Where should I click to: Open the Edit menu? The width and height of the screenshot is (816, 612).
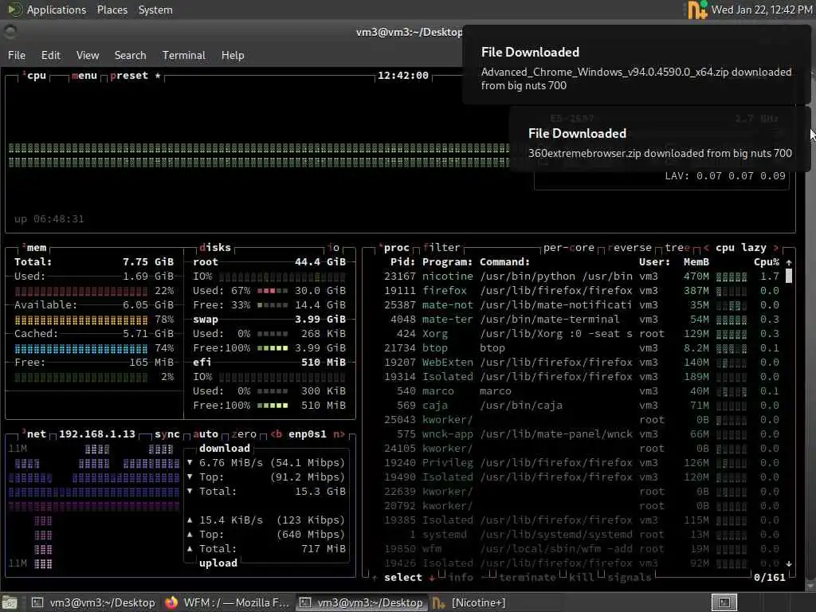pyautogui.click(x=50, y=55)
